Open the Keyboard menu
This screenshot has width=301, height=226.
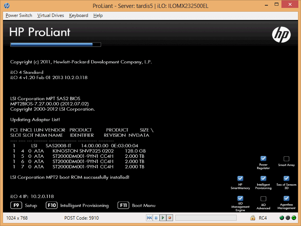[x=79, y=15]
